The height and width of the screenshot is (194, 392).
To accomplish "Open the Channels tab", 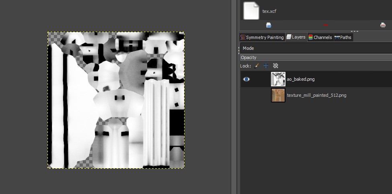I will [x=320, y=37].
